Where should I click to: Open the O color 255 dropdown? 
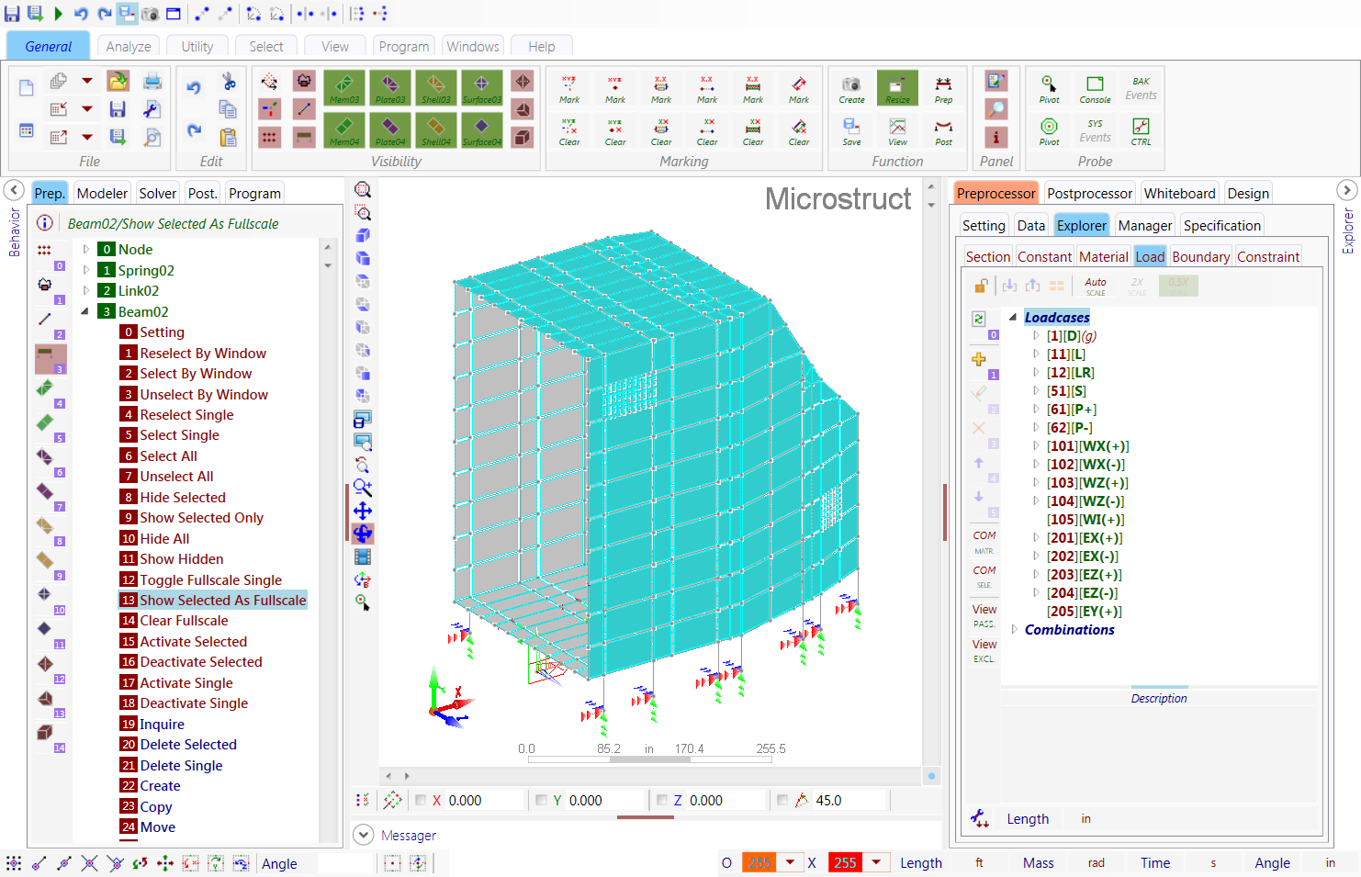[x=790, y=862]
